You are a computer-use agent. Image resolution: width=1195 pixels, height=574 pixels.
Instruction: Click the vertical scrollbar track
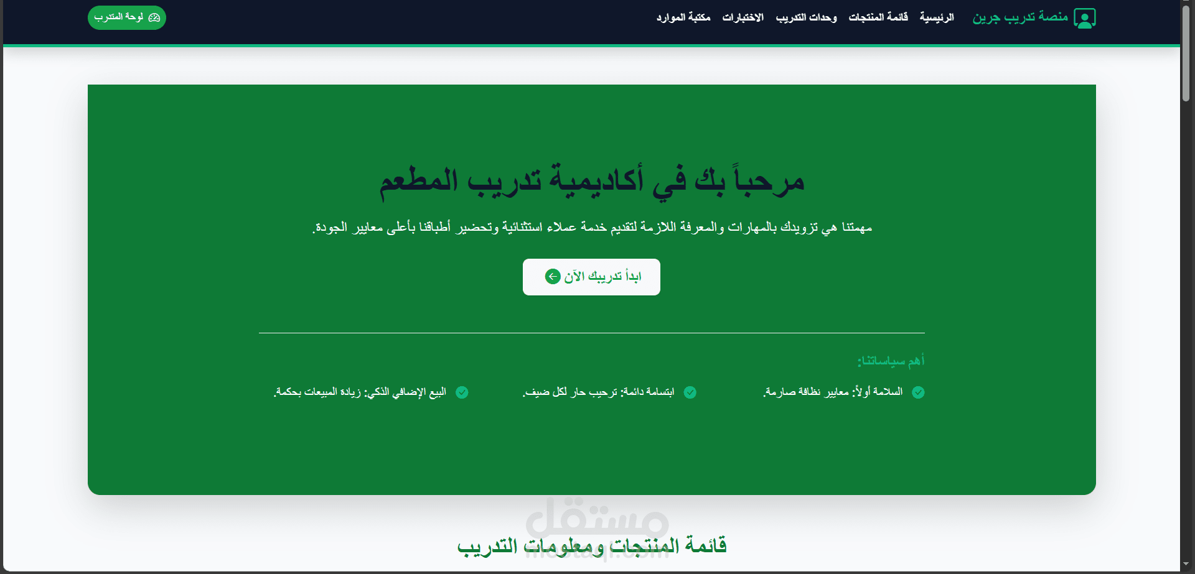pos(1186,311)
